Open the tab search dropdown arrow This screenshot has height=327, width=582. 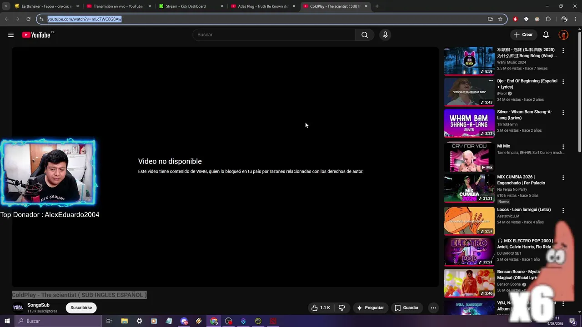pos(6,6)
